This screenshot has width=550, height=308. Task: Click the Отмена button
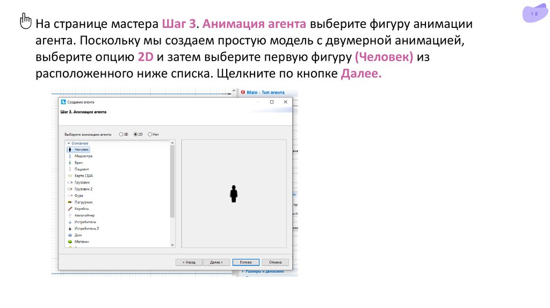point(276,262)
